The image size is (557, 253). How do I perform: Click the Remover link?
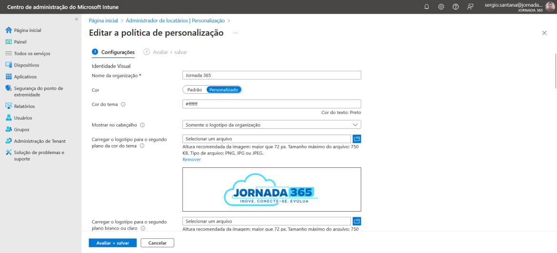click(x=191, y=160)
